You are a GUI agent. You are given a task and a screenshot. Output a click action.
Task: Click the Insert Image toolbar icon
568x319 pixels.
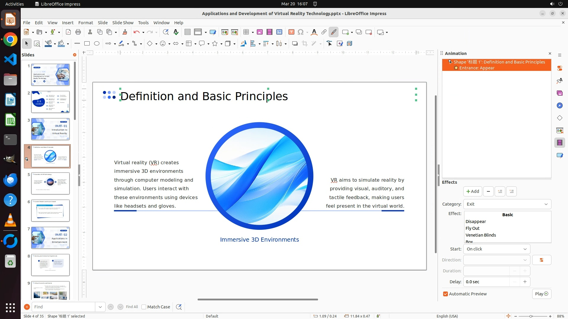pyautogui.click(x=260, y=32)
